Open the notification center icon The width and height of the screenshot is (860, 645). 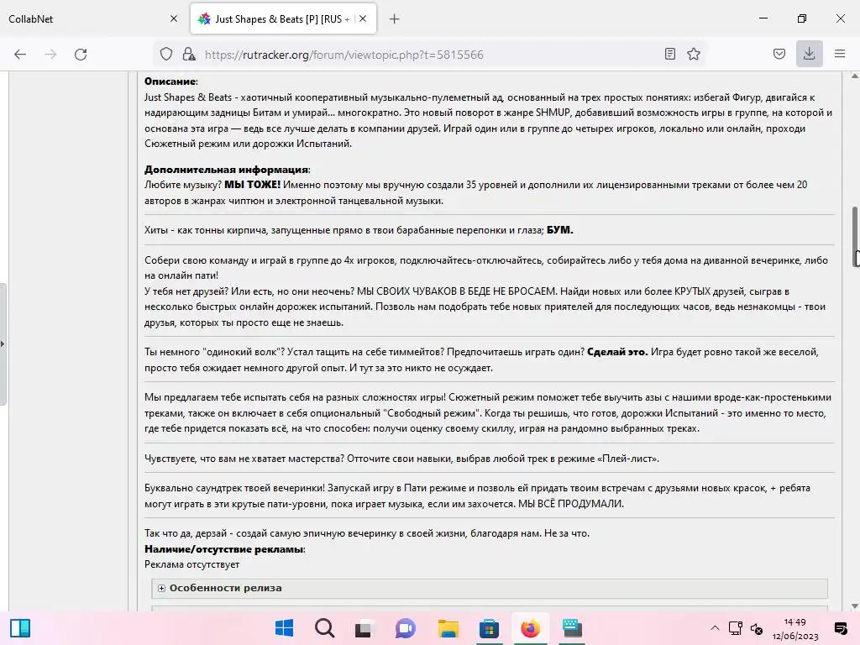point(840,628)
